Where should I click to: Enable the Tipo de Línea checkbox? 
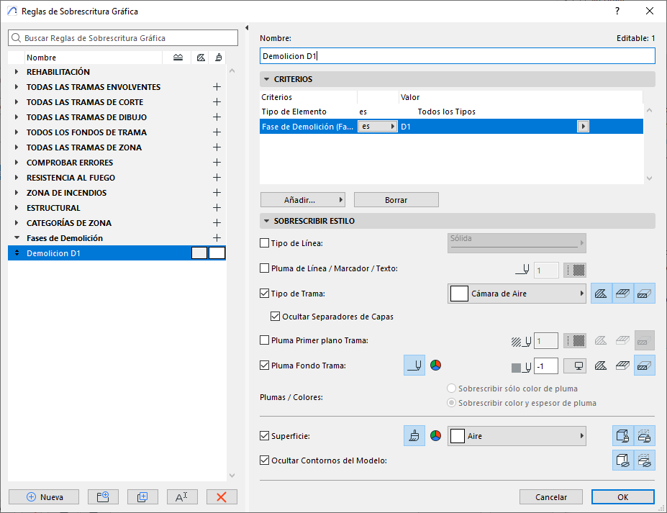pos(265,243)
